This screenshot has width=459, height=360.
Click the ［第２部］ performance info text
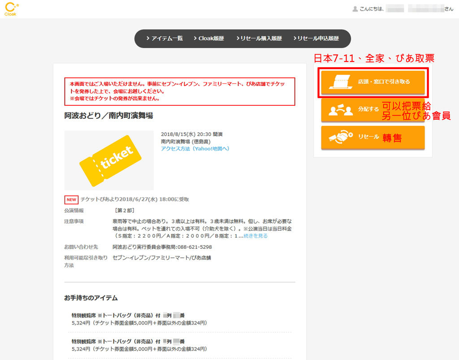[125, 210]
